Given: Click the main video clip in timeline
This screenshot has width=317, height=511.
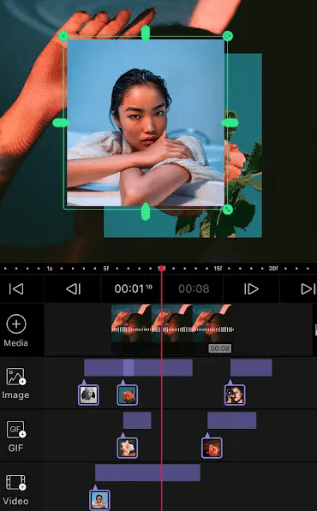Looking at the screenshot, I should click(x=172, y=330).
